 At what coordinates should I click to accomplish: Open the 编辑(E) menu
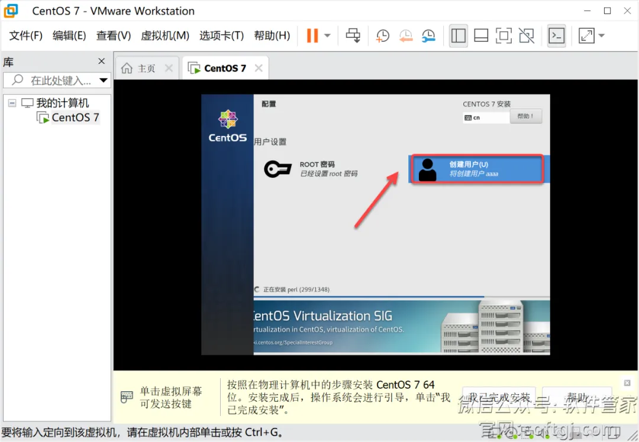coord(69,36)
